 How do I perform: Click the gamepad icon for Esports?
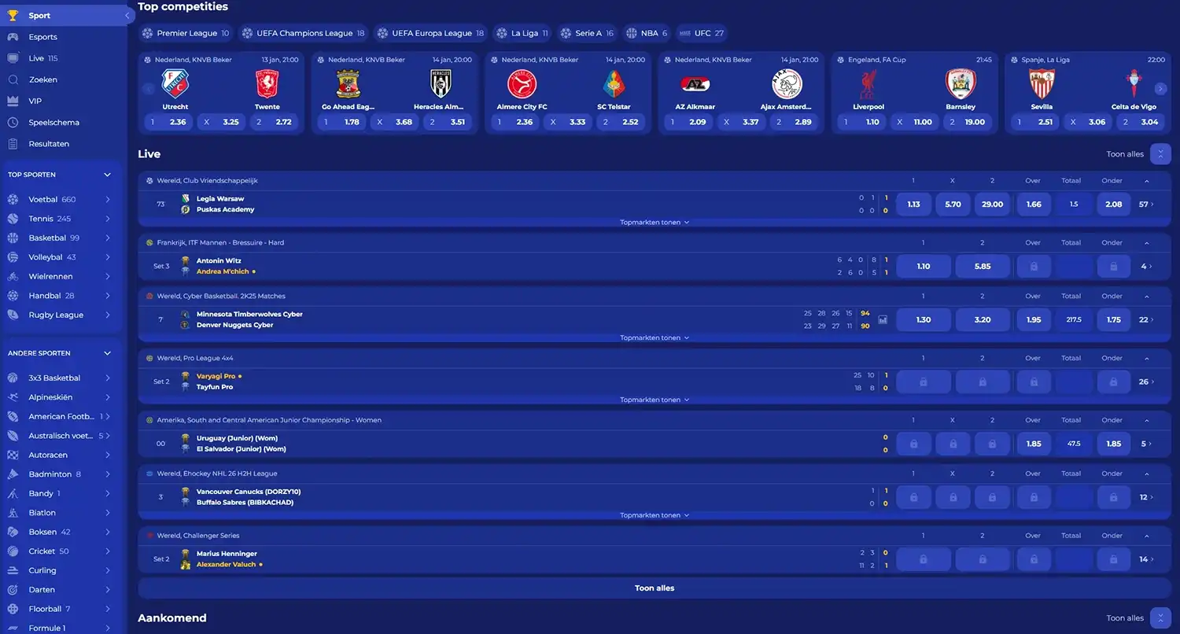point(13,37)
